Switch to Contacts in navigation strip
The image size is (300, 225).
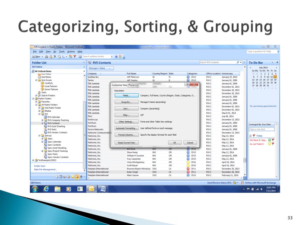65,177
